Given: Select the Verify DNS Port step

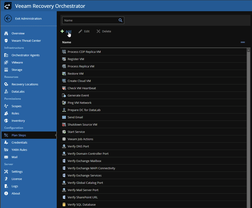Looking at the screenshot, I should coord(153,146).
